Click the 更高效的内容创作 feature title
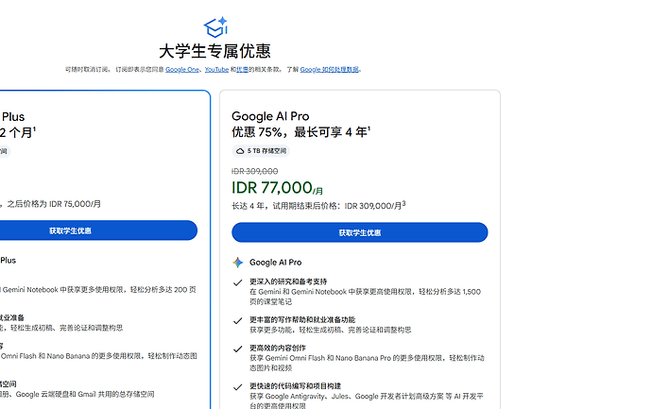 (x=278, y=348)
